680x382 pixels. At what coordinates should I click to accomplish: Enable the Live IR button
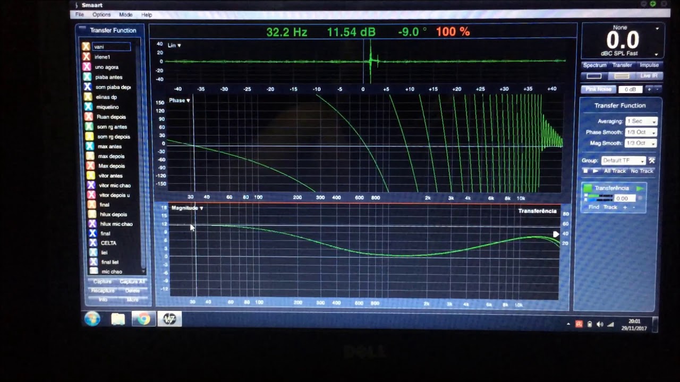tap(649, 76)
